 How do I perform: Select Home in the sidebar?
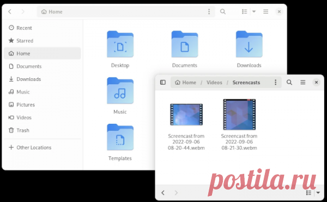[43, 53]
